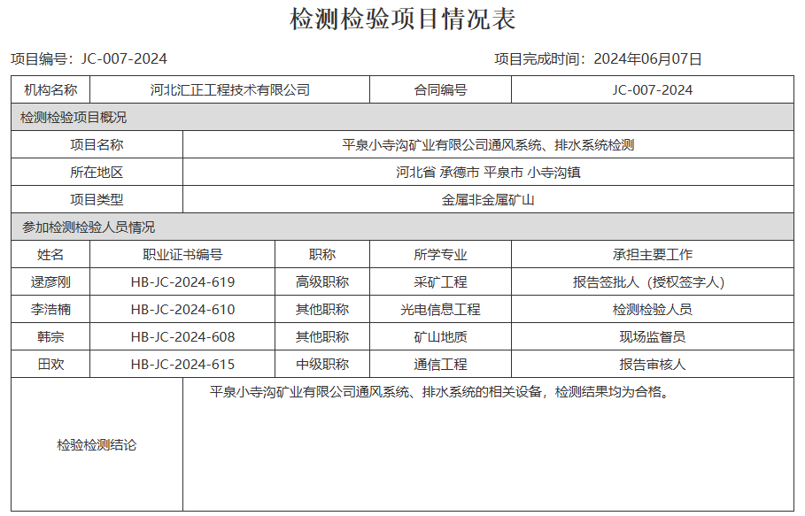Click role 检测检验人员

(653, 309)
